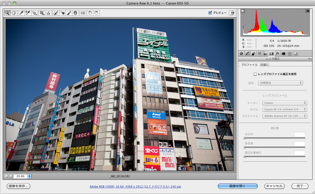Switch to the 手動 tab

[x=264, y=65]
